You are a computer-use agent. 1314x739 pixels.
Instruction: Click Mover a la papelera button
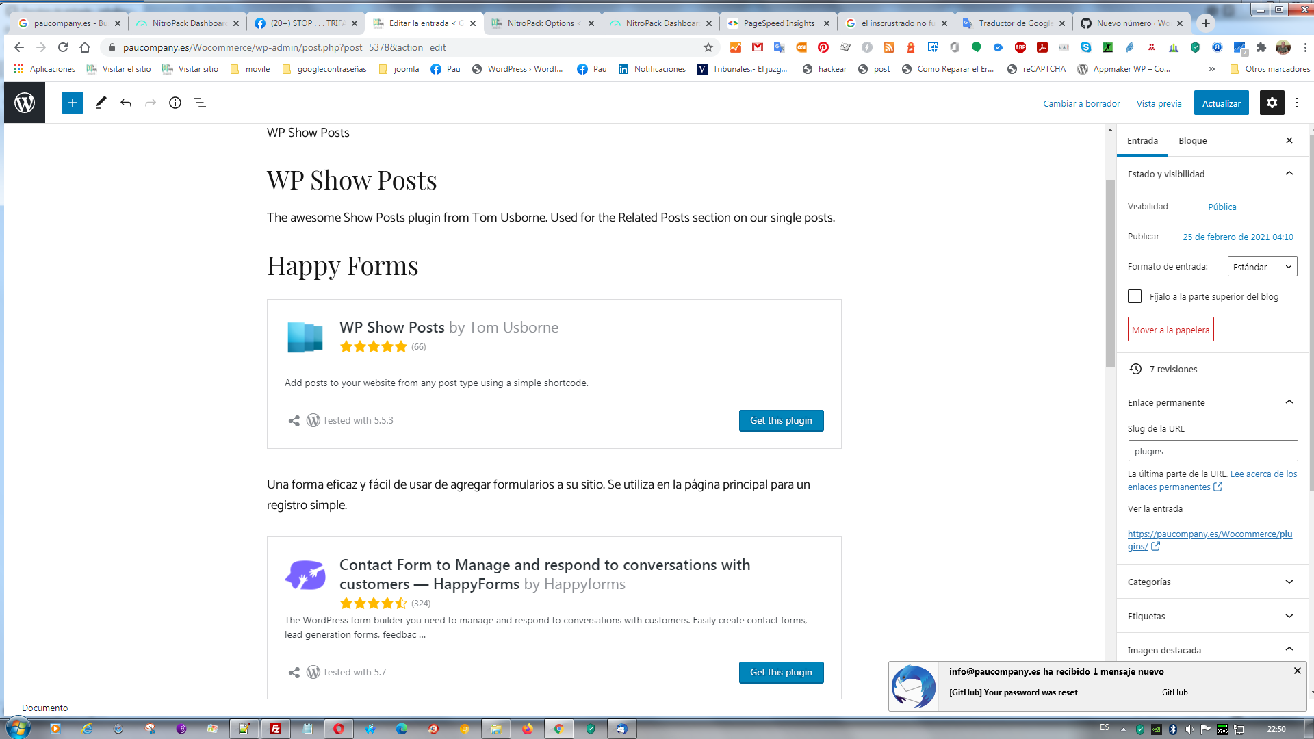tap(1170, 330)
